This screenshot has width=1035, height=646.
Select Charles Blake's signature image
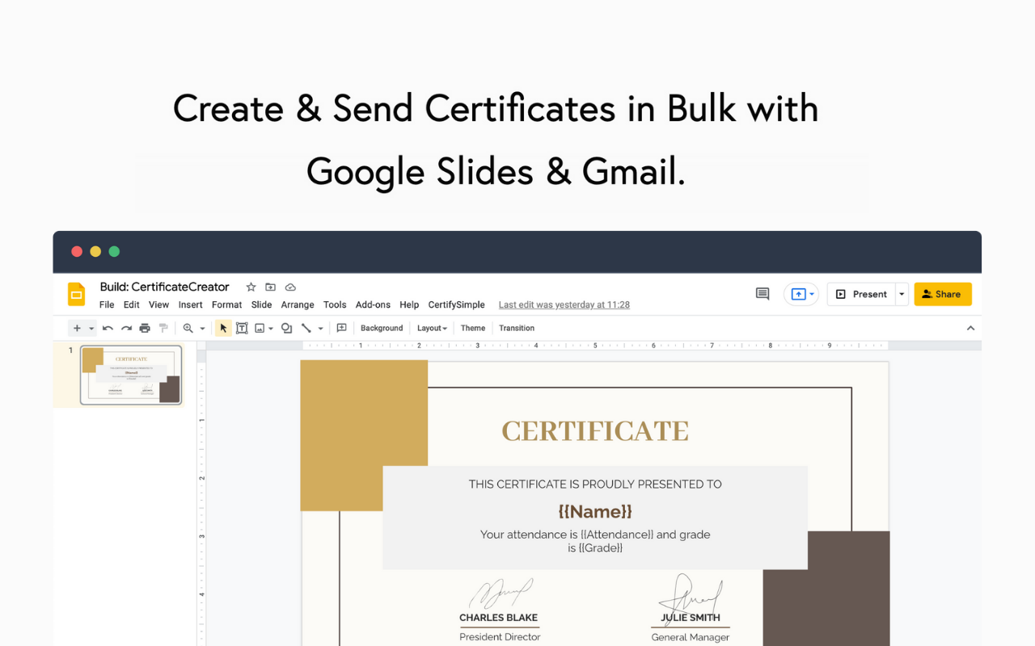pos(501,594)
